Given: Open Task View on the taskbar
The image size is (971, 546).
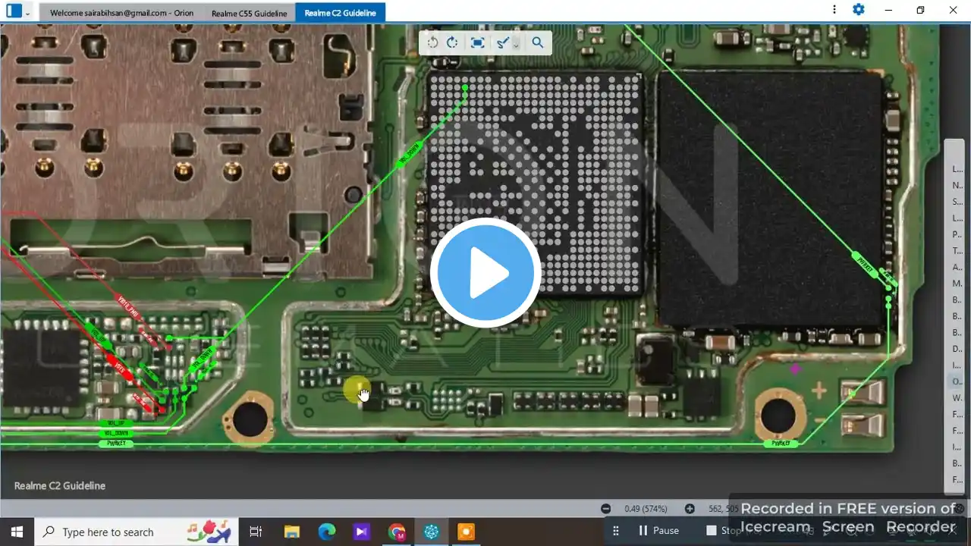Looking at the screenshot, I should (x=256, y=532).
